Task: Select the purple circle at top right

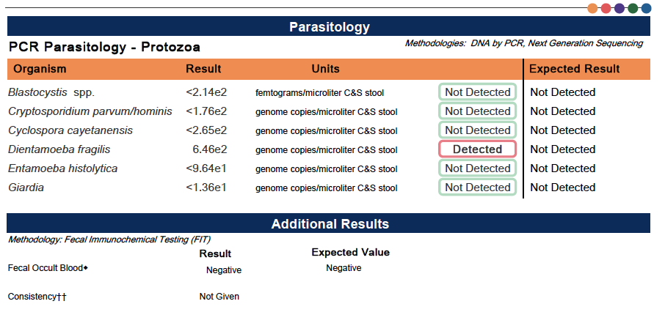Action: coord(619,8)
